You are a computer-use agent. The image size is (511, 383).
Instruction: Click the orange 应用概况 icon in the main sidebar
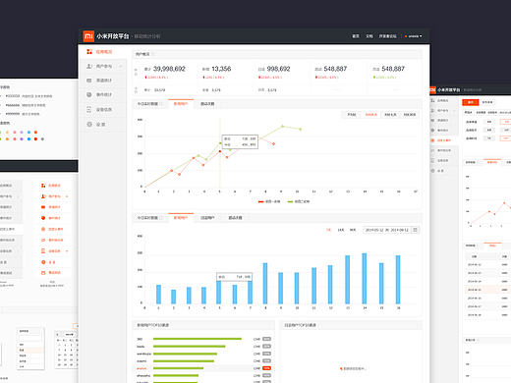(89, 52)
